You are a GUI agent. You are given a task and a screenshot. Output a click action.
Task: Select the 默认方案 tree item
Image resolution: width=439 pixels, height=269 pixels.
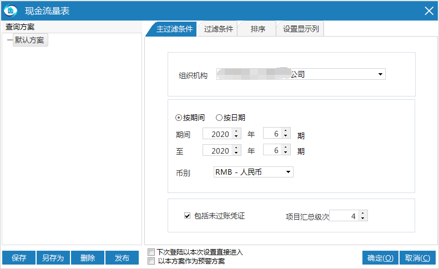30,40
